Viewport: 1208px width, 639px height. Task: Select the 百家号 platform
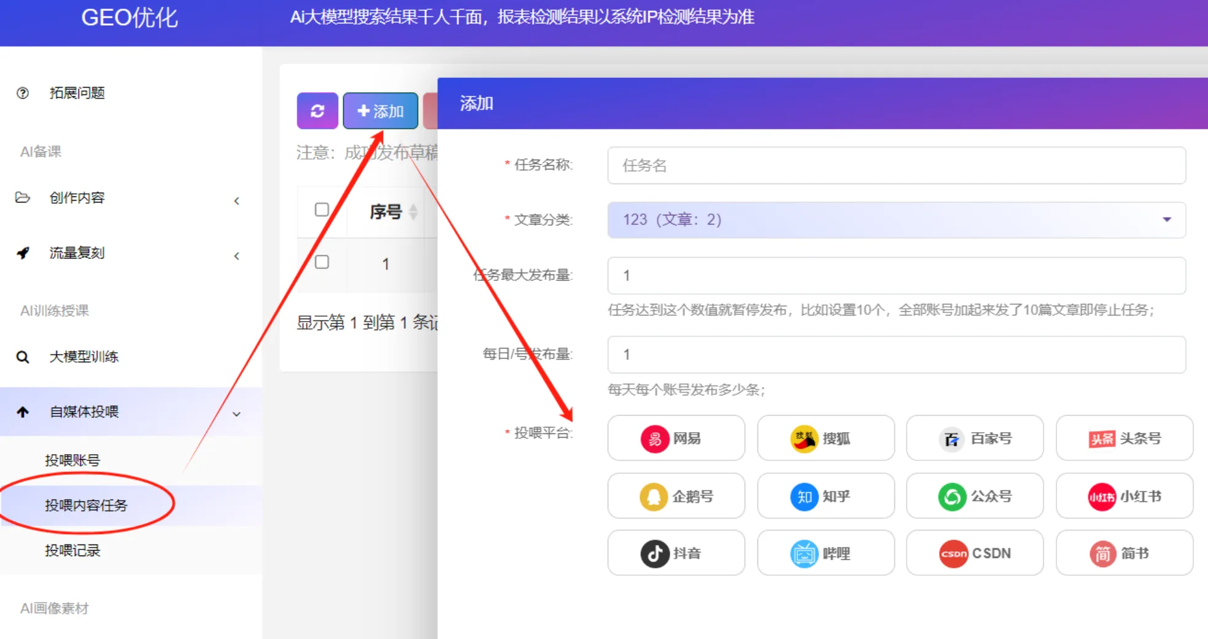click(x=975, y=438)
